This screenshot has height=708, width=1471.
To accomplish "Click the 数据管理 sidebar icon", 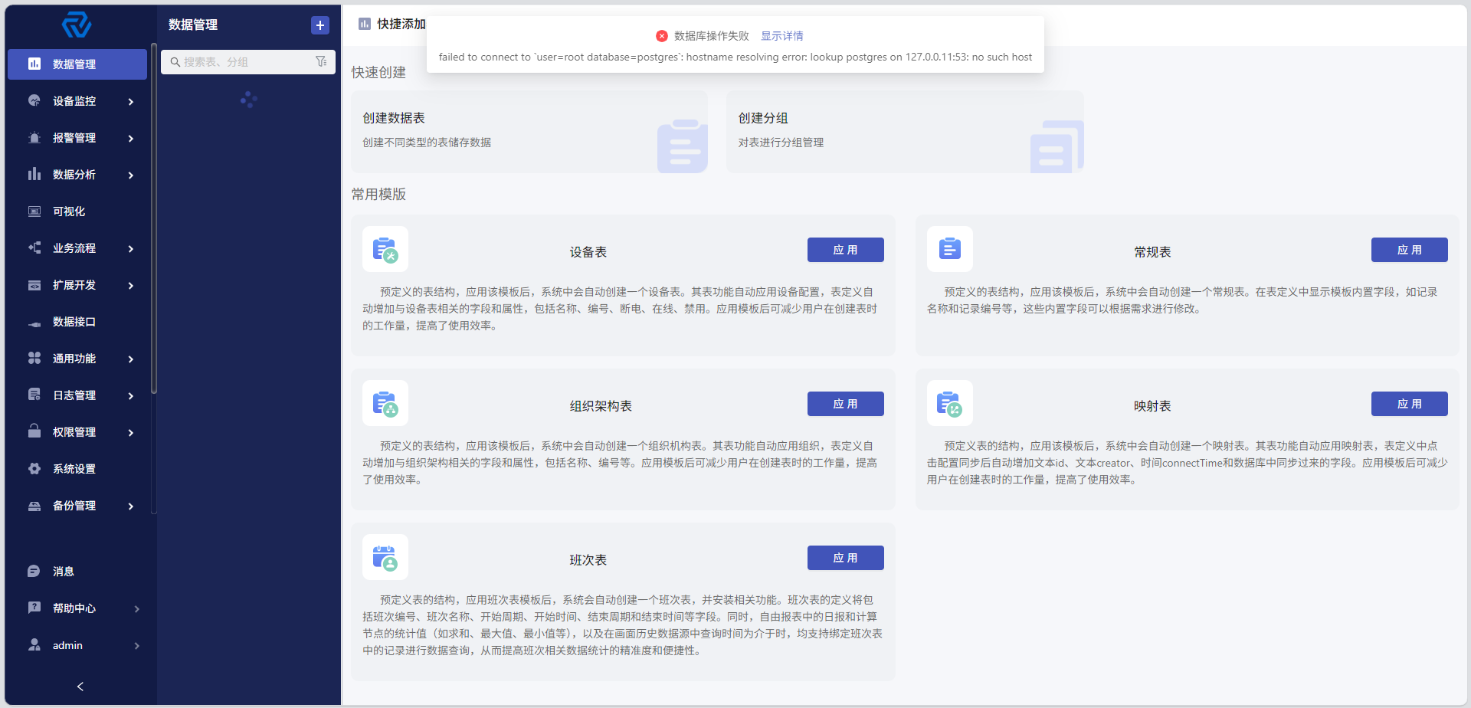I will coord(34,64).
